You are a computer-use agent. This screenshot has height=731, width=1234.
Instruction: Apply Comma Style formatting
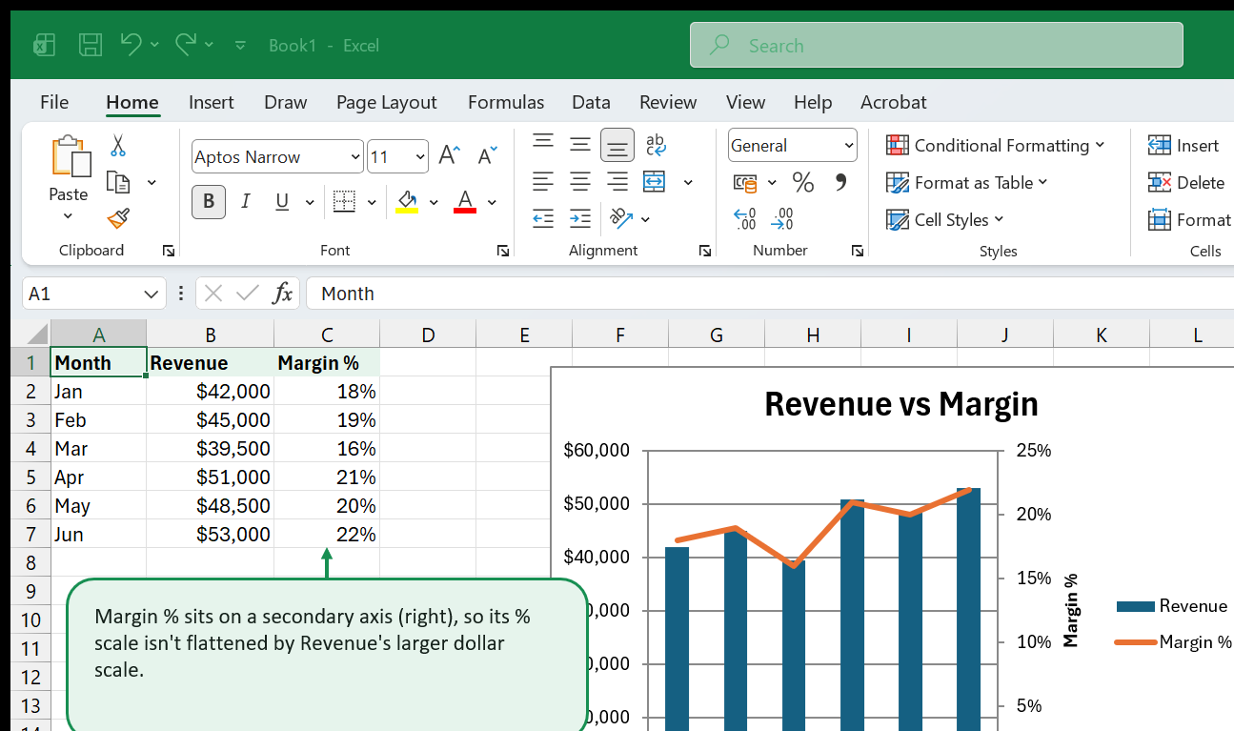[840, 181]
